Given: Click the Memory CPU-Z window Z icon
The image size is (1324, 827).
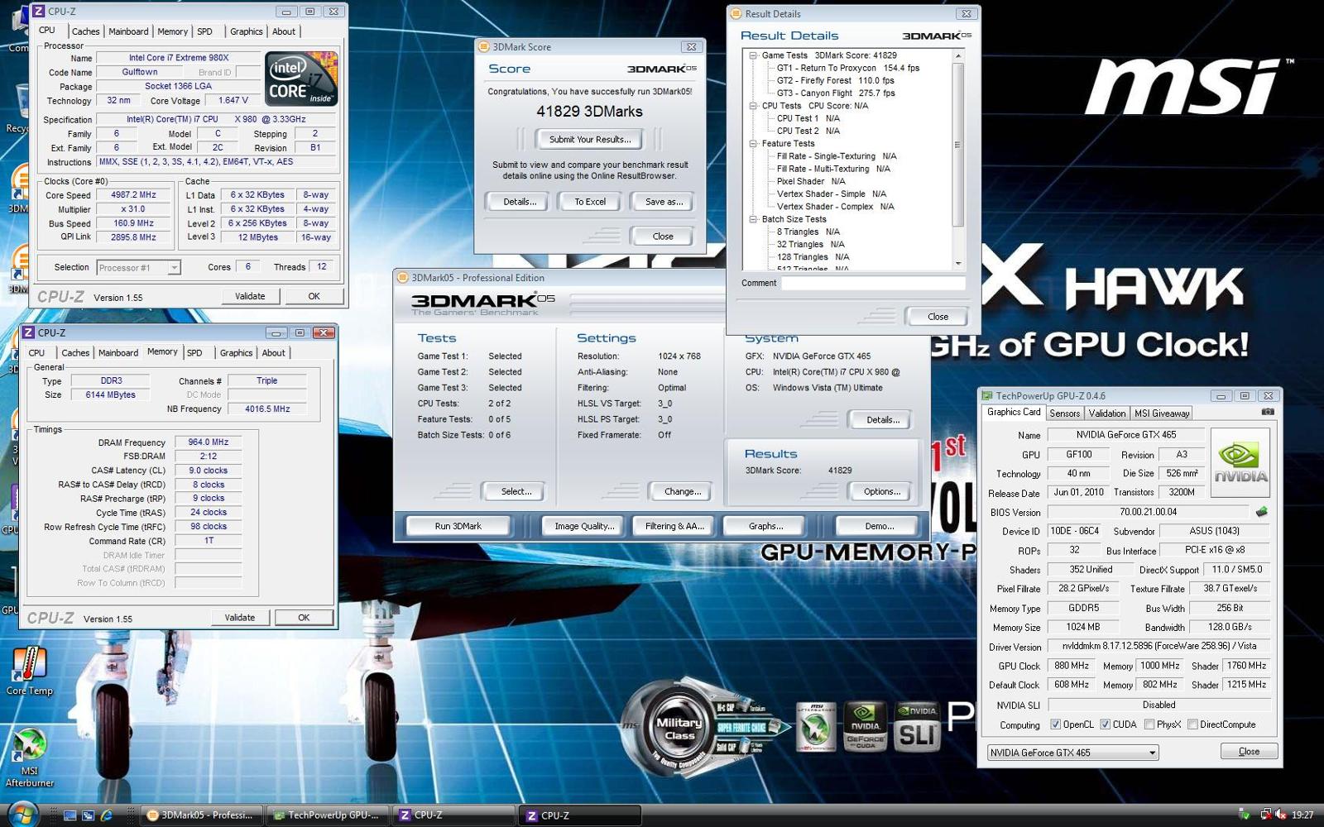Looking at the screenshot, I should click(28, 332).
